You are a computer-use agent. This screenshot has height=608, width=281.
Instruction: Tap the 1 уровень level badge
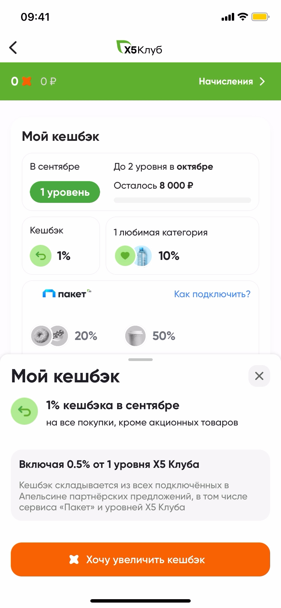click(65, 192)
